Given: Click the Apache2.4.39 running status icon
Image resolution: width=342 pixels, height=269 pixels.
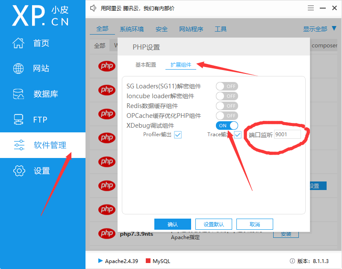Looking at the screenshot, I should click(x=100, y=261).
